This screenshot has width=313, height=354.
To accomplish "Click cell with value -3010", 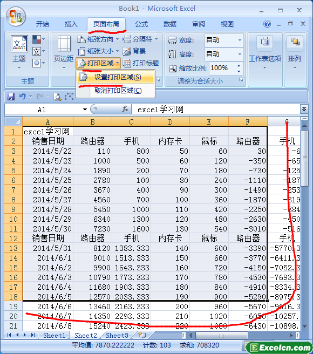I will click(248, 229).
